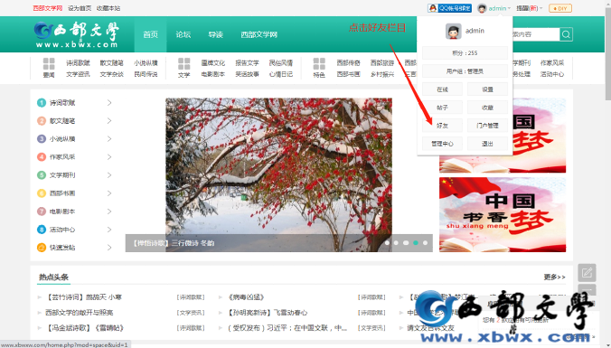Image resolution: width=611 pixels, height=348 pixels.
Task: Click the 收藏本站 link in top bar
Action: pos(108,8)
